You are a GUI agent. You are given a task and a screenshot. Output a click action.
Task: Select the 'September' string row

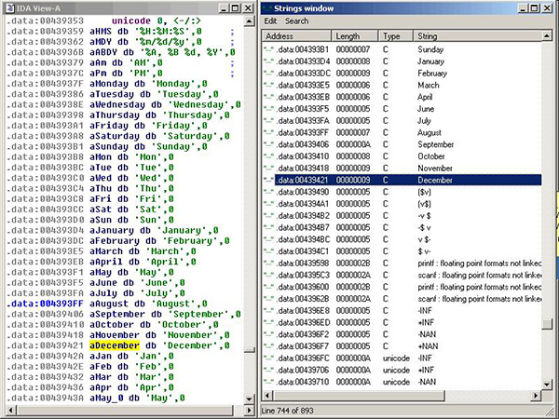(x=402, y=144)
